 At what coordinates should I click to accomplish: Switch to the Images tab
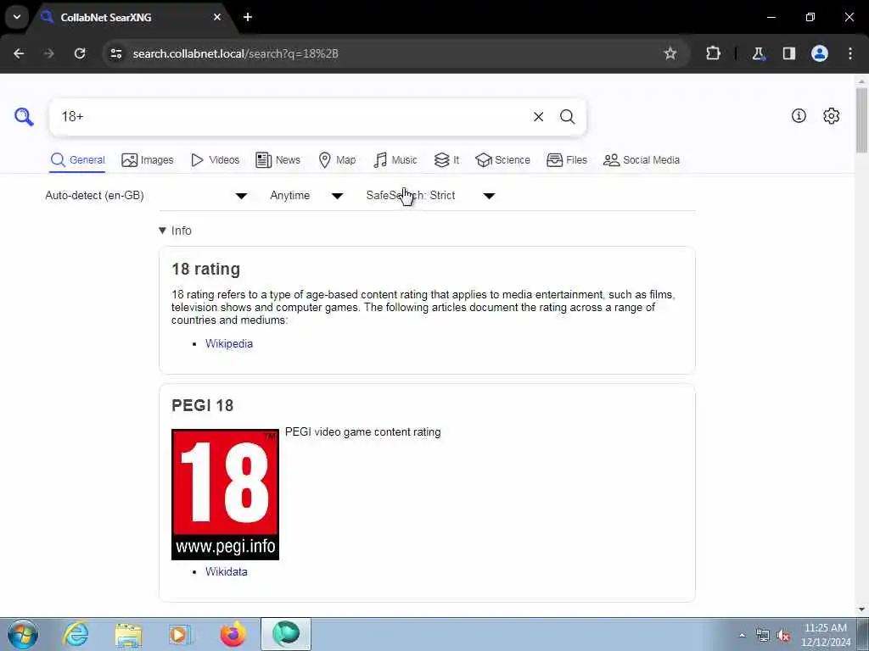tap(148, 160)
